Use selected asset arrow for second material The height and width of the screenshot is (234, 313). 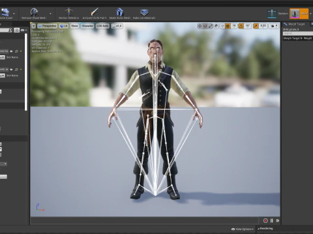pos(11,70)
